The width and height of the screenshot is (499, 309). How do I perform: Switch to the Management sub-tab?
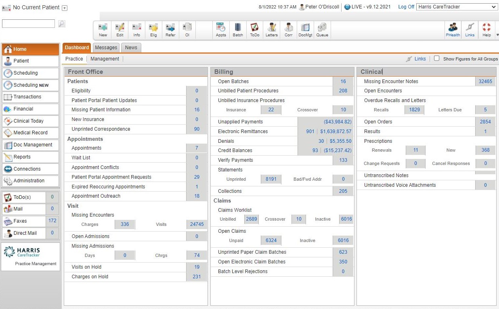click(x=105, y=59)
